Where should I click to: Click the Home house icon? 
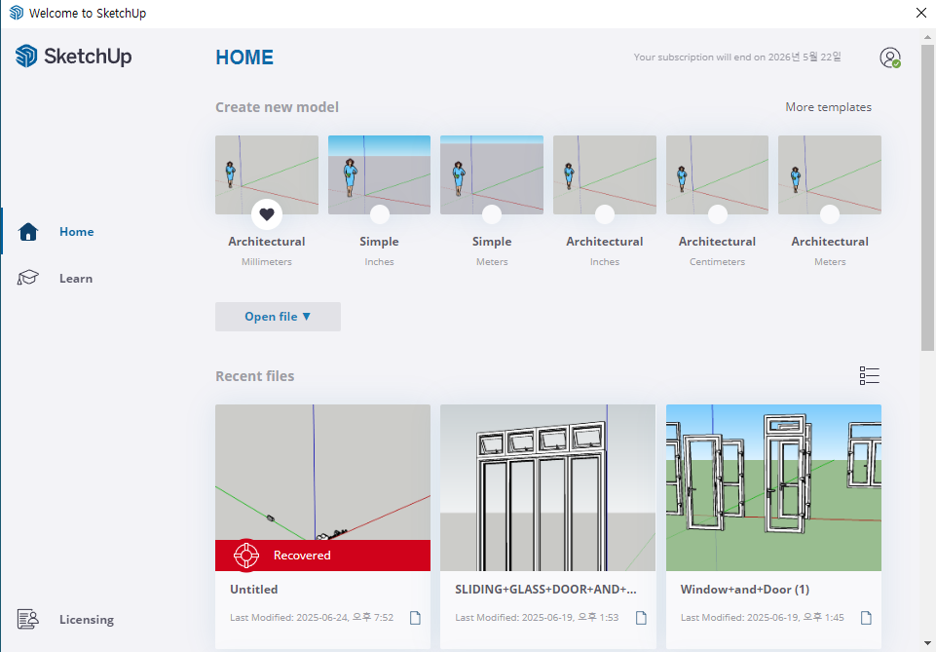pyautogui.click(x=28, y=232)
